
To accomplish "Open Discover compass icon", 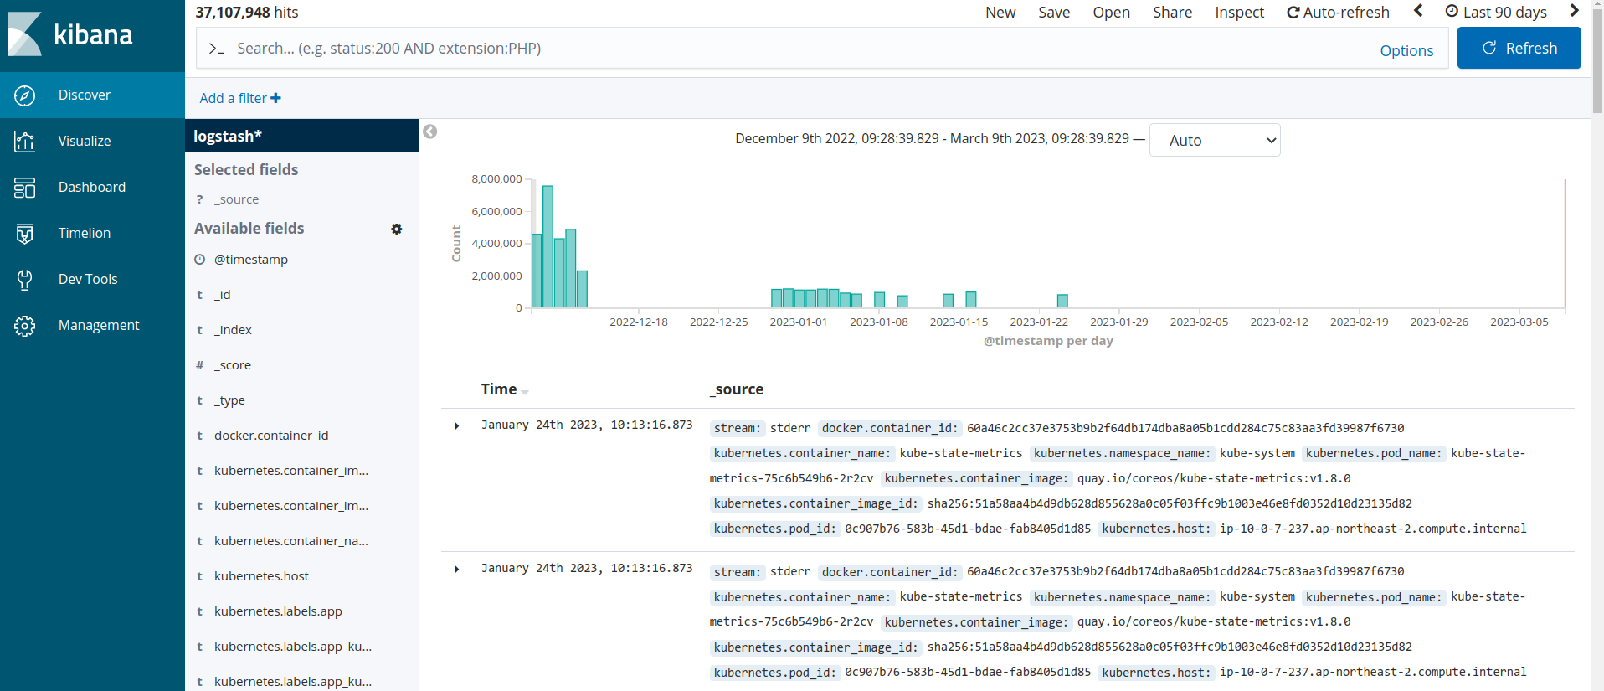I will click(25, 95).
